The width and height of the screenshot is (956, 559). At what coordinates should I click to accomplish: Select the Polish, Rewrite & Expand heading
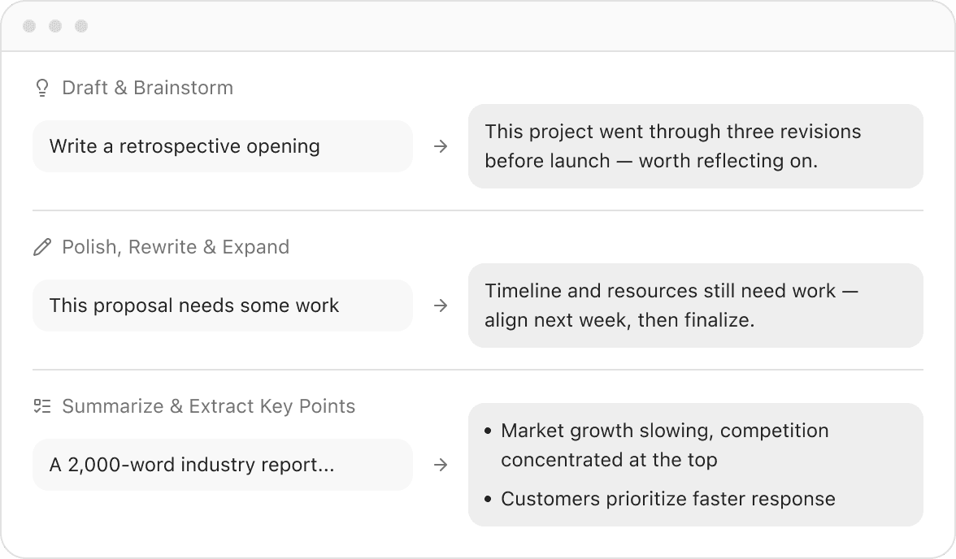[x=176, y=247]
